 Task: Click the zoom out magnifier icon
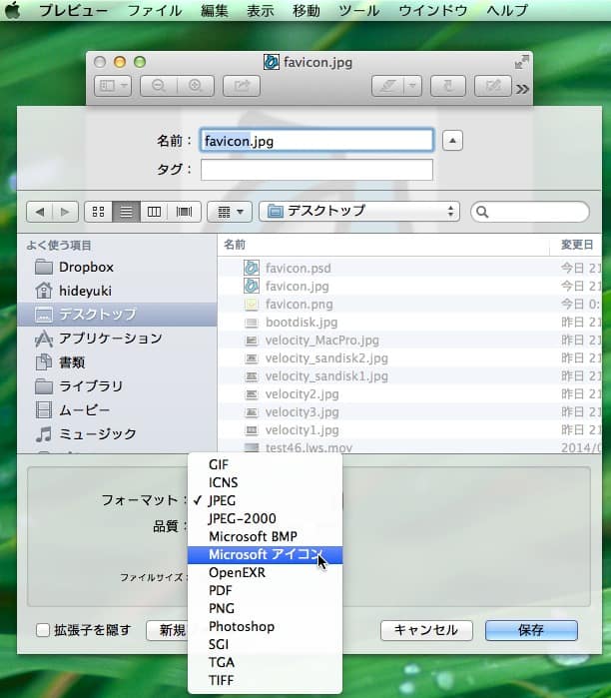159,87
